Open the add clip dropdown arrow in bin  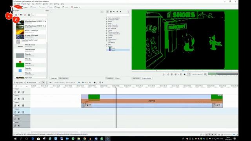(18, 15)
